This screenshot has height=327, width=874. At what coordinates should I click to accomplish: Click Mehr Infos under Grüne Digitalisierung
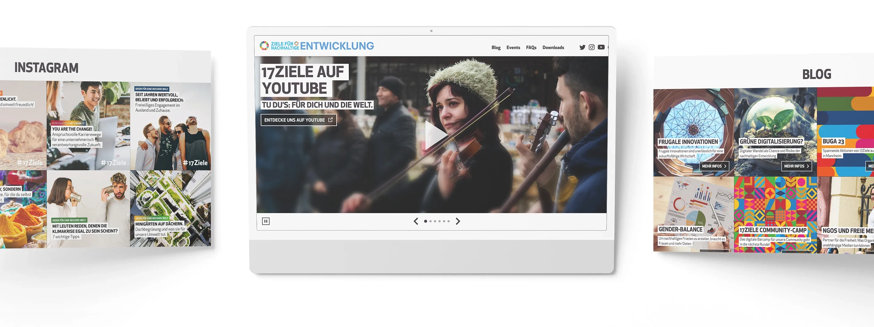pos(796,166)
